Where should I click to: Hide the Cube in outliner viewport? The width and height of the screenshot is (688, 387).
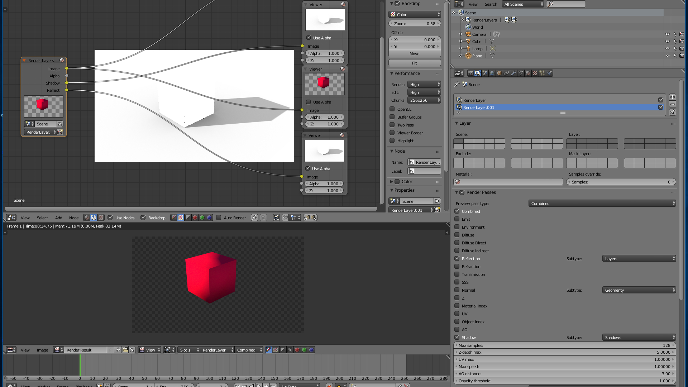point(667,42)
